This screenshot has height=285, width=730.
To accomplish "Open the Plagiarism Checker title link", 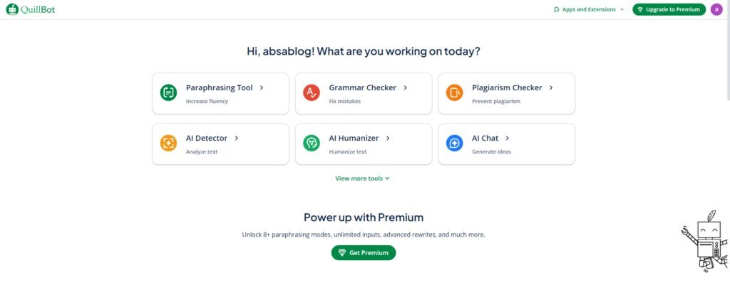I will click(507, 88).
